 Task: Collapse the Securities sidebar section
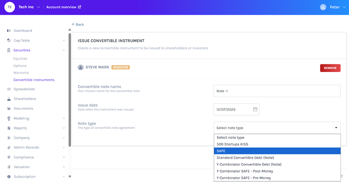point(64,50)
